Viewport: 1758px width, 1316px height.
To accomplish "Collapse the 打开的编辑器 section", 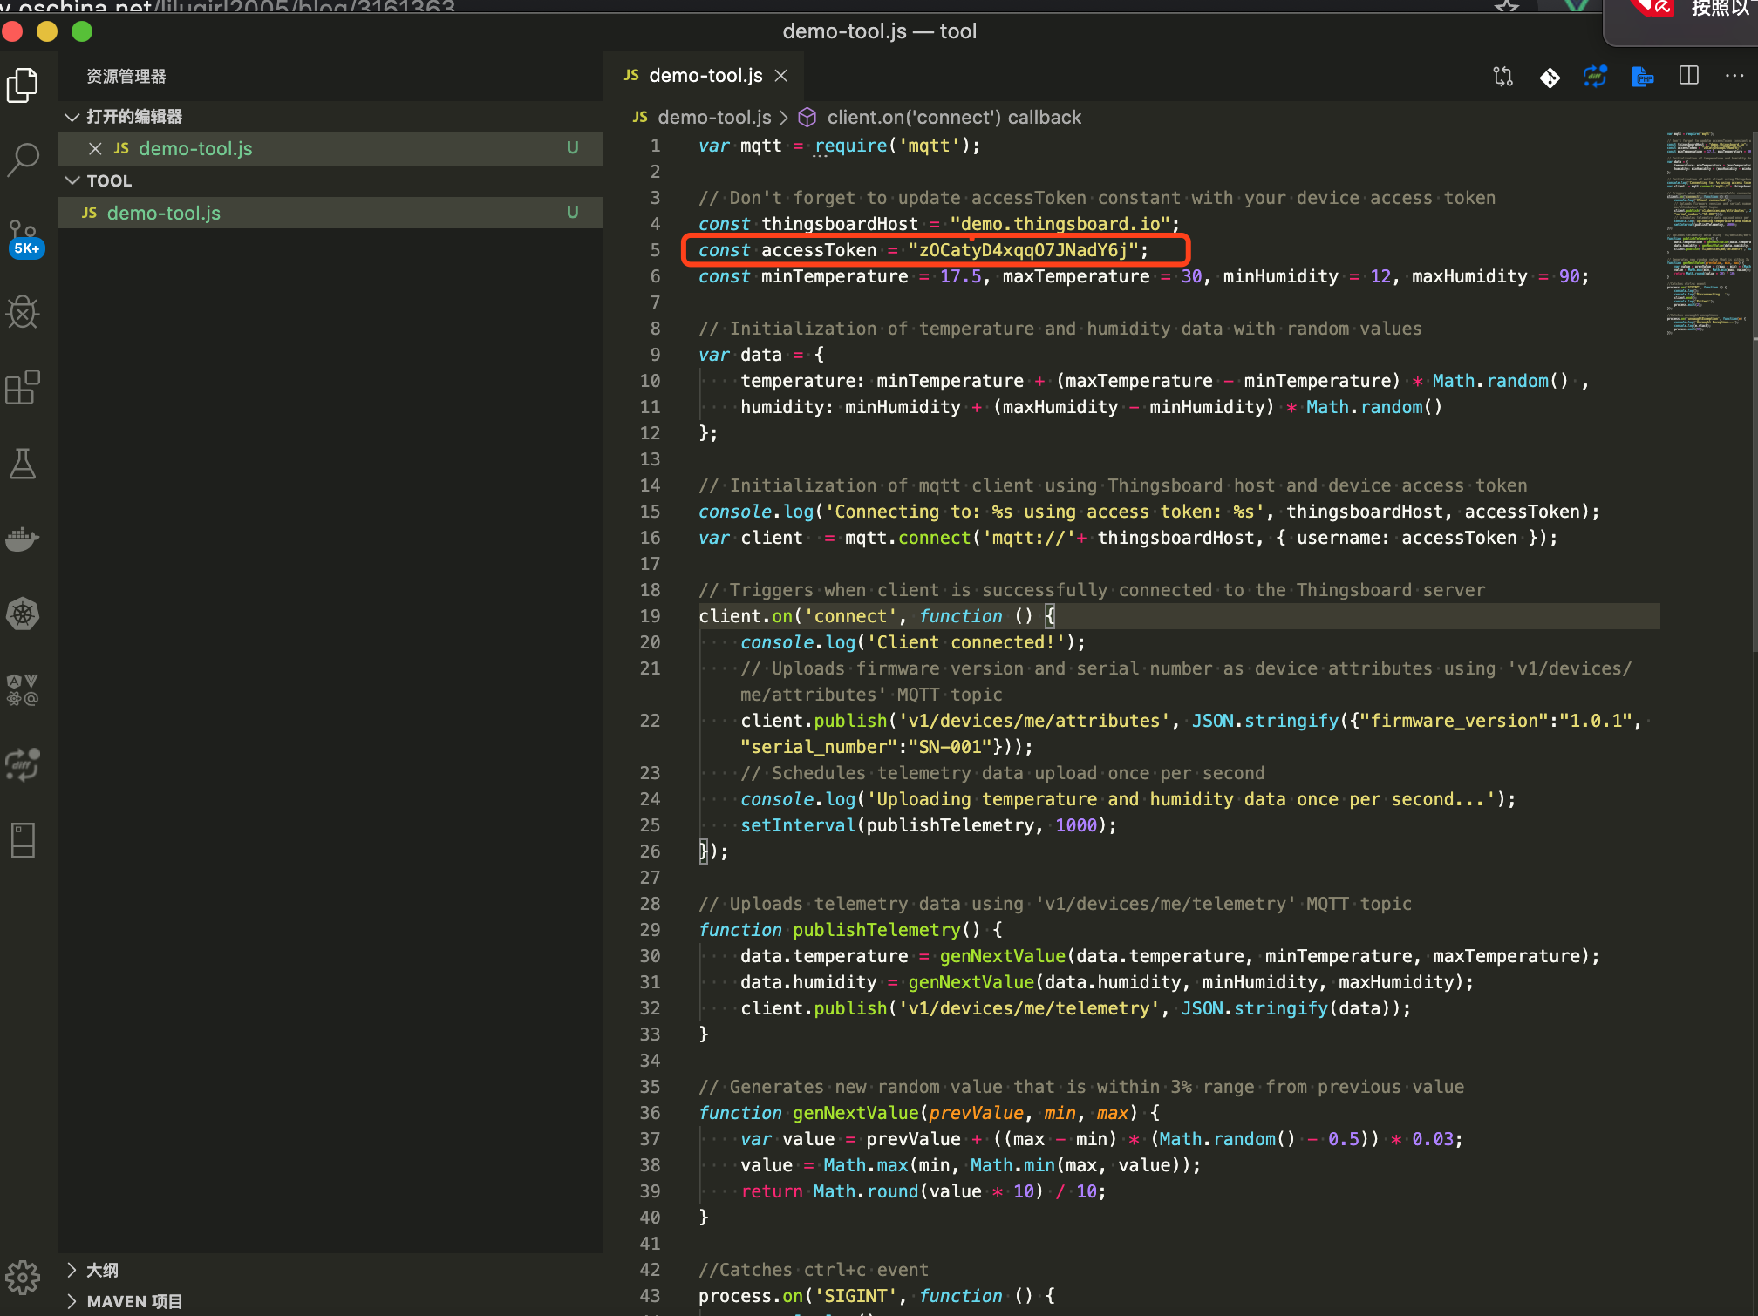I will (x=72, y=117).
